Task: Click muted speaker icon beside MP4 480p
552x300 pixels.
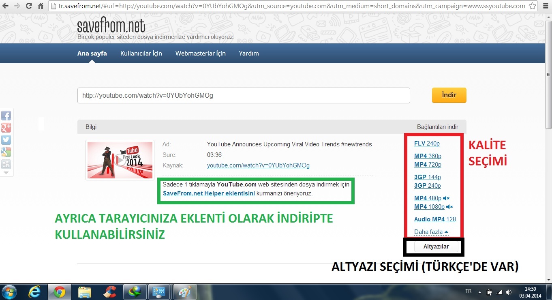Action: click(x=446, y=198)
